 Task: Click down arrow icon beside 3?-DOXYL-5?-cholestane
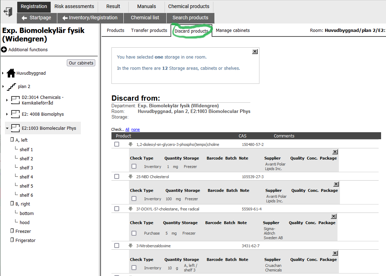[x=130, y=209]
